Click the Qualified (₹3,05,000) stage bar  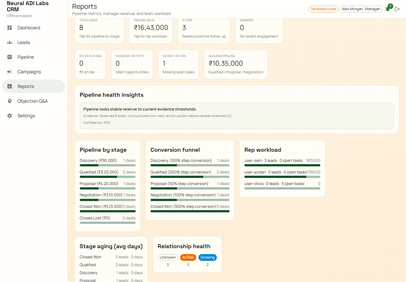[107, 177]
